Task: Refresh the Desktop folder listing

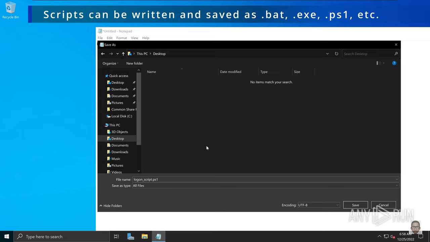Action: [x=336, y=54]
